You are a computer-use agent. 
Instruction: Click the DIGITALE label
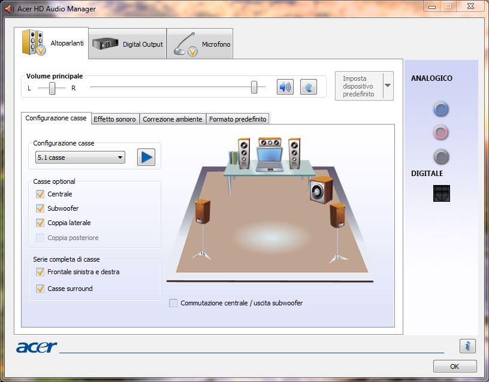tap(427, 174)
